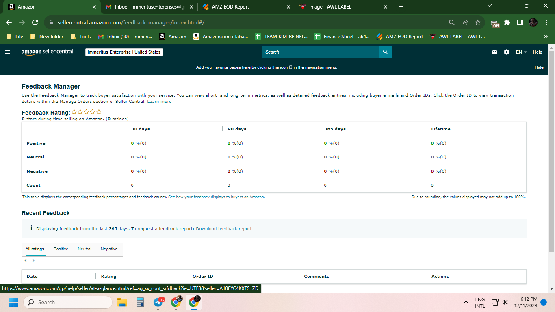Click the network and volume tray icons

(x=500, y=302)
